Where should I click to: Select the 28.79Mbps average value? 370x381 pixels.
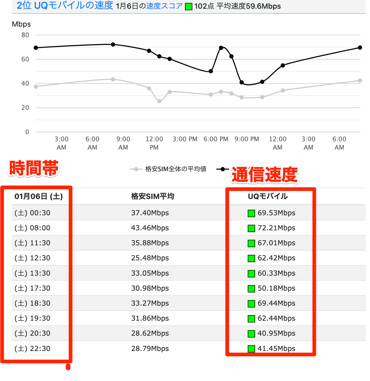[x=150, y=348]
